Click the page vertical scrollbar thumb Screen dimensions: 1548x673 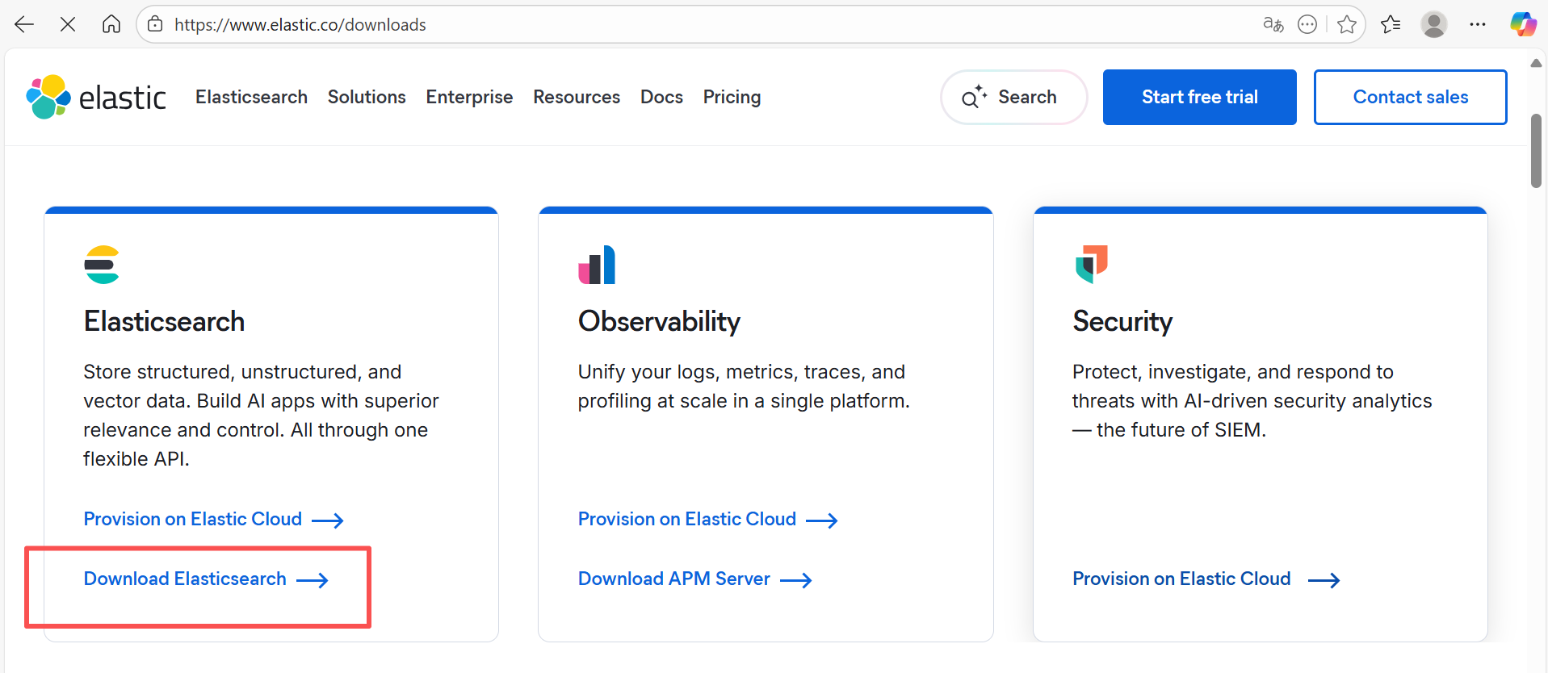point(1536,151)
